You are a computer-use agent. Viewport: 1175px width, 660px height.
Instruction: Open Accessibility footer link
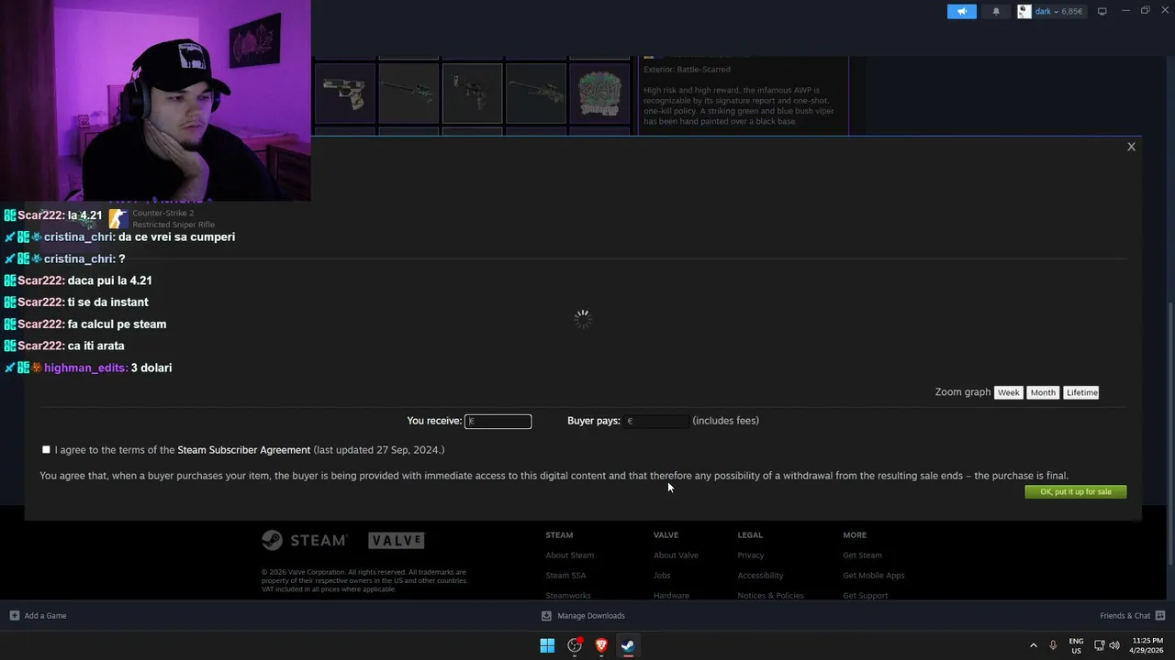coord(760,576)
